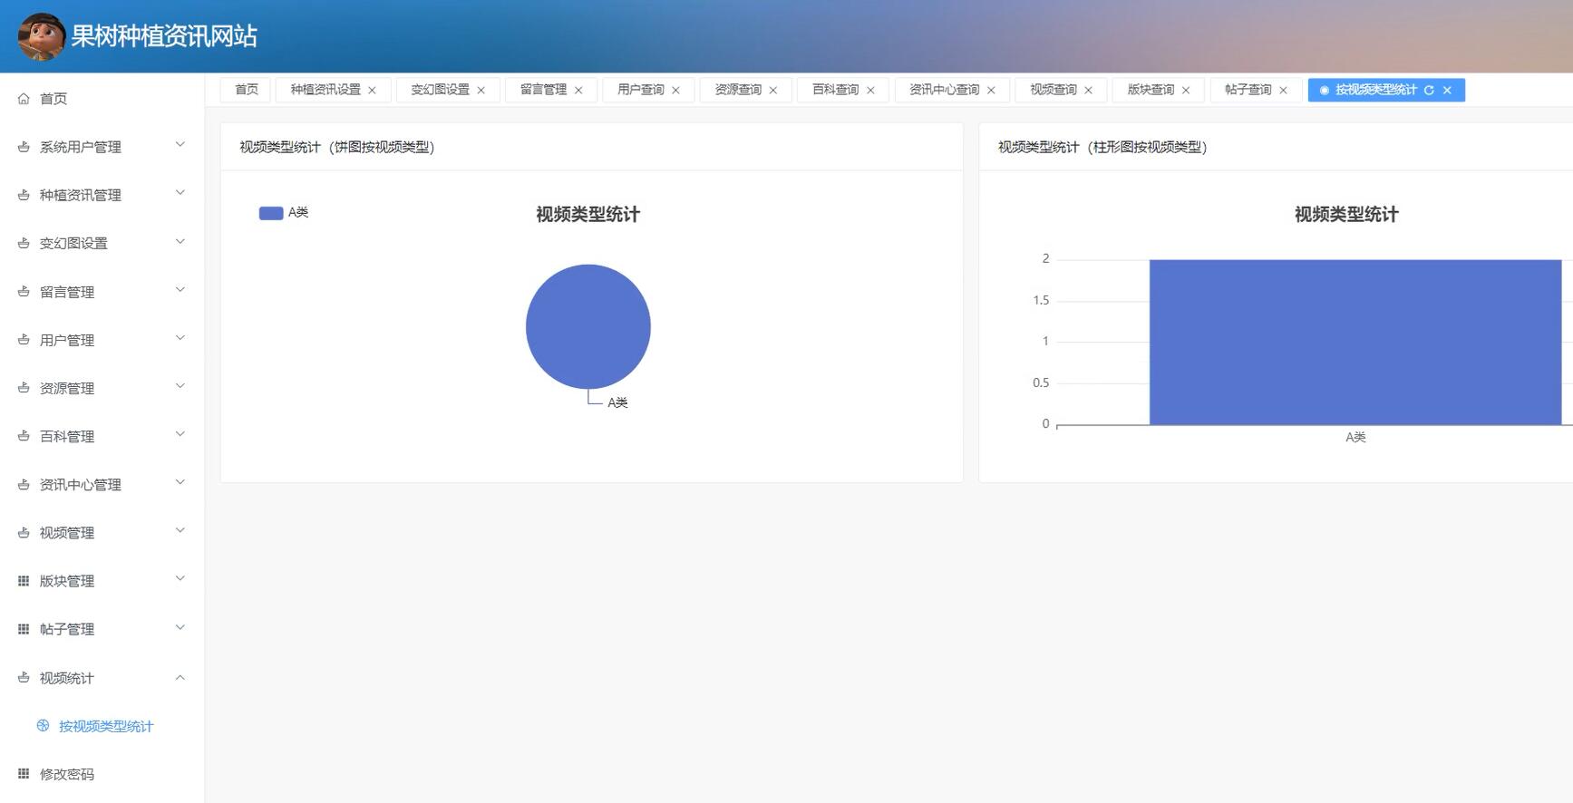Click the 果树种植资讯网站 site title
The image size is (1573, 803).
coord(164,36)
